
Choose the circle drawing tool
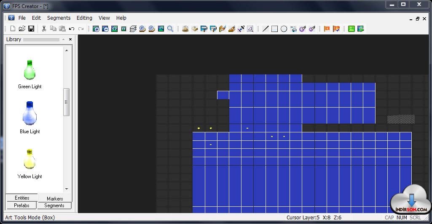284,29
